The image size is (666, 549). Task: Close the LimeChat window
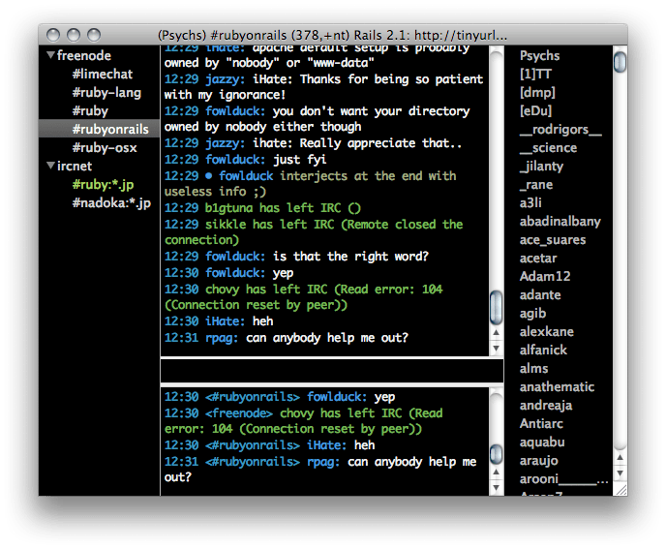[x=53, y=35]
